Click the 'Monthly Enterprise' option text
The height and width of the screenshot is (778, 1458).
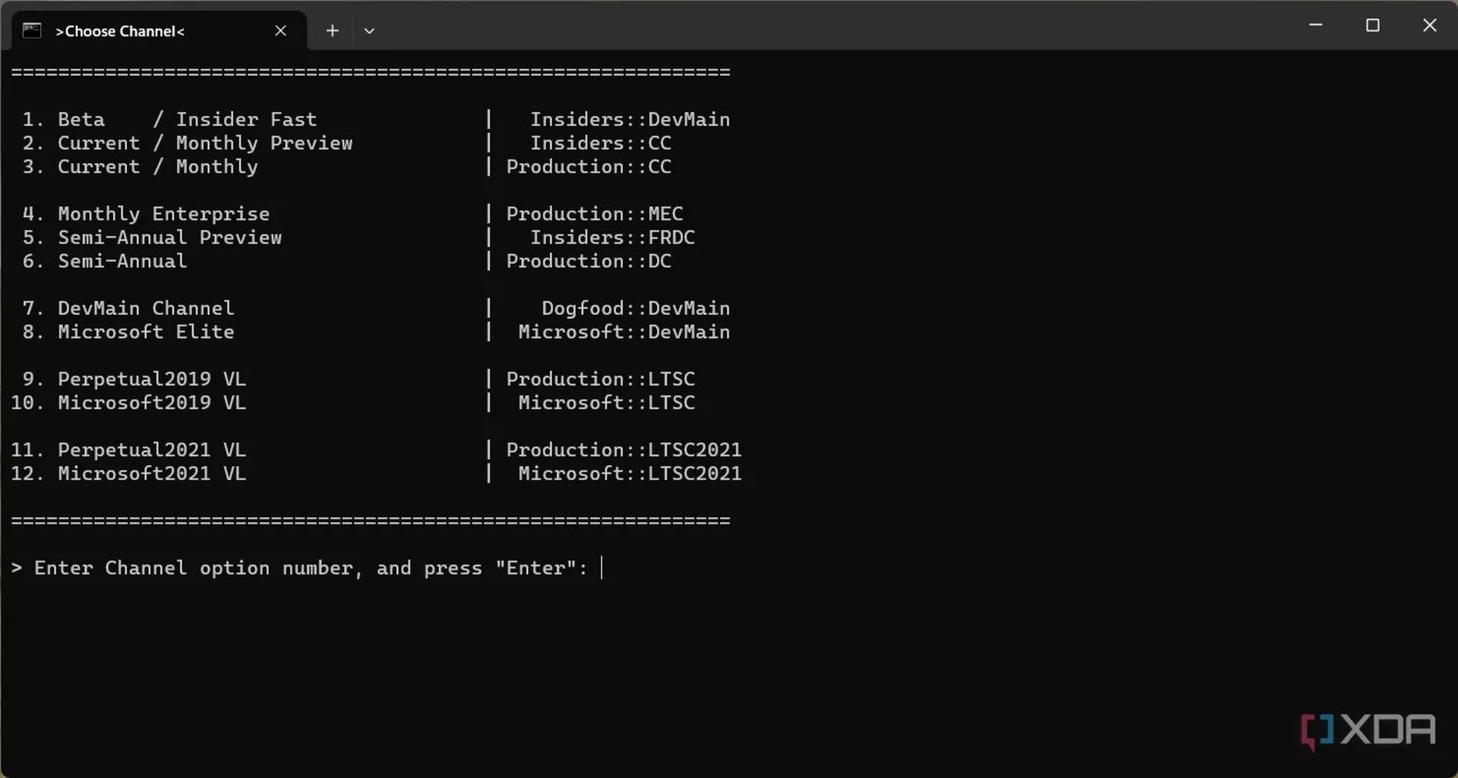click(x=163, y=213)
